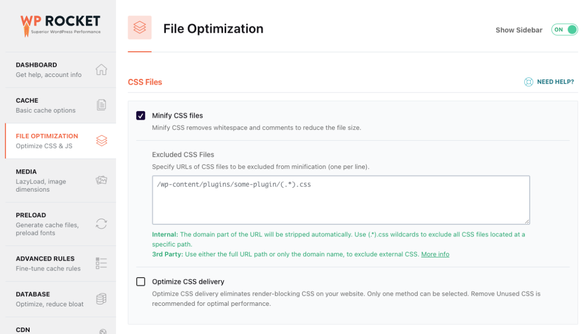
Task: Turn off the Show Sidebar toggle
Action: (x=564, y=30)
